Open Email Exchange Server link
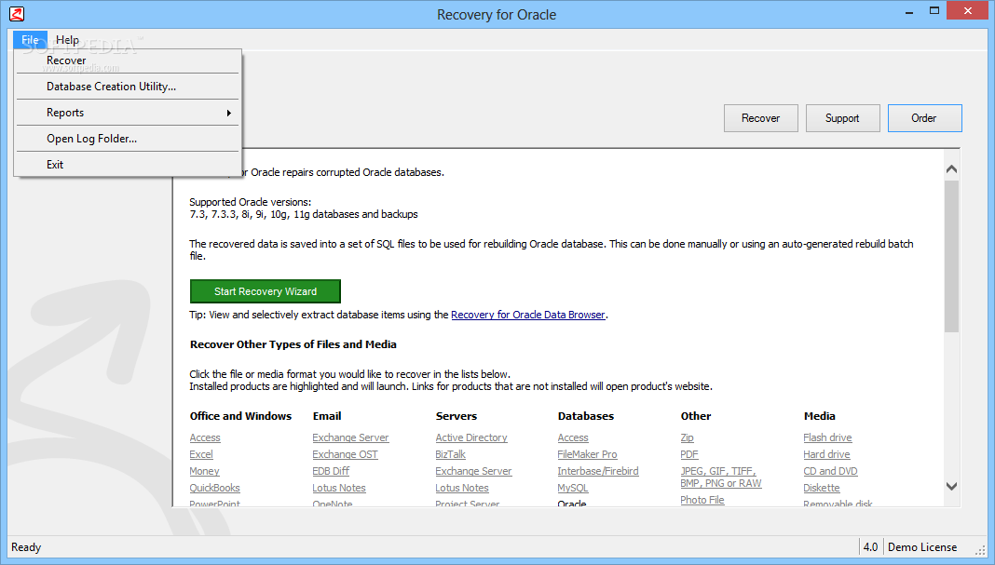This screenshot has height=565, width=995. (350, 437)
